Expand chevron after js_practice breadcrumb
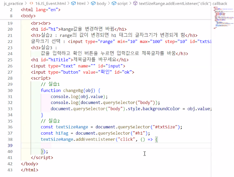 coord(26,3)
